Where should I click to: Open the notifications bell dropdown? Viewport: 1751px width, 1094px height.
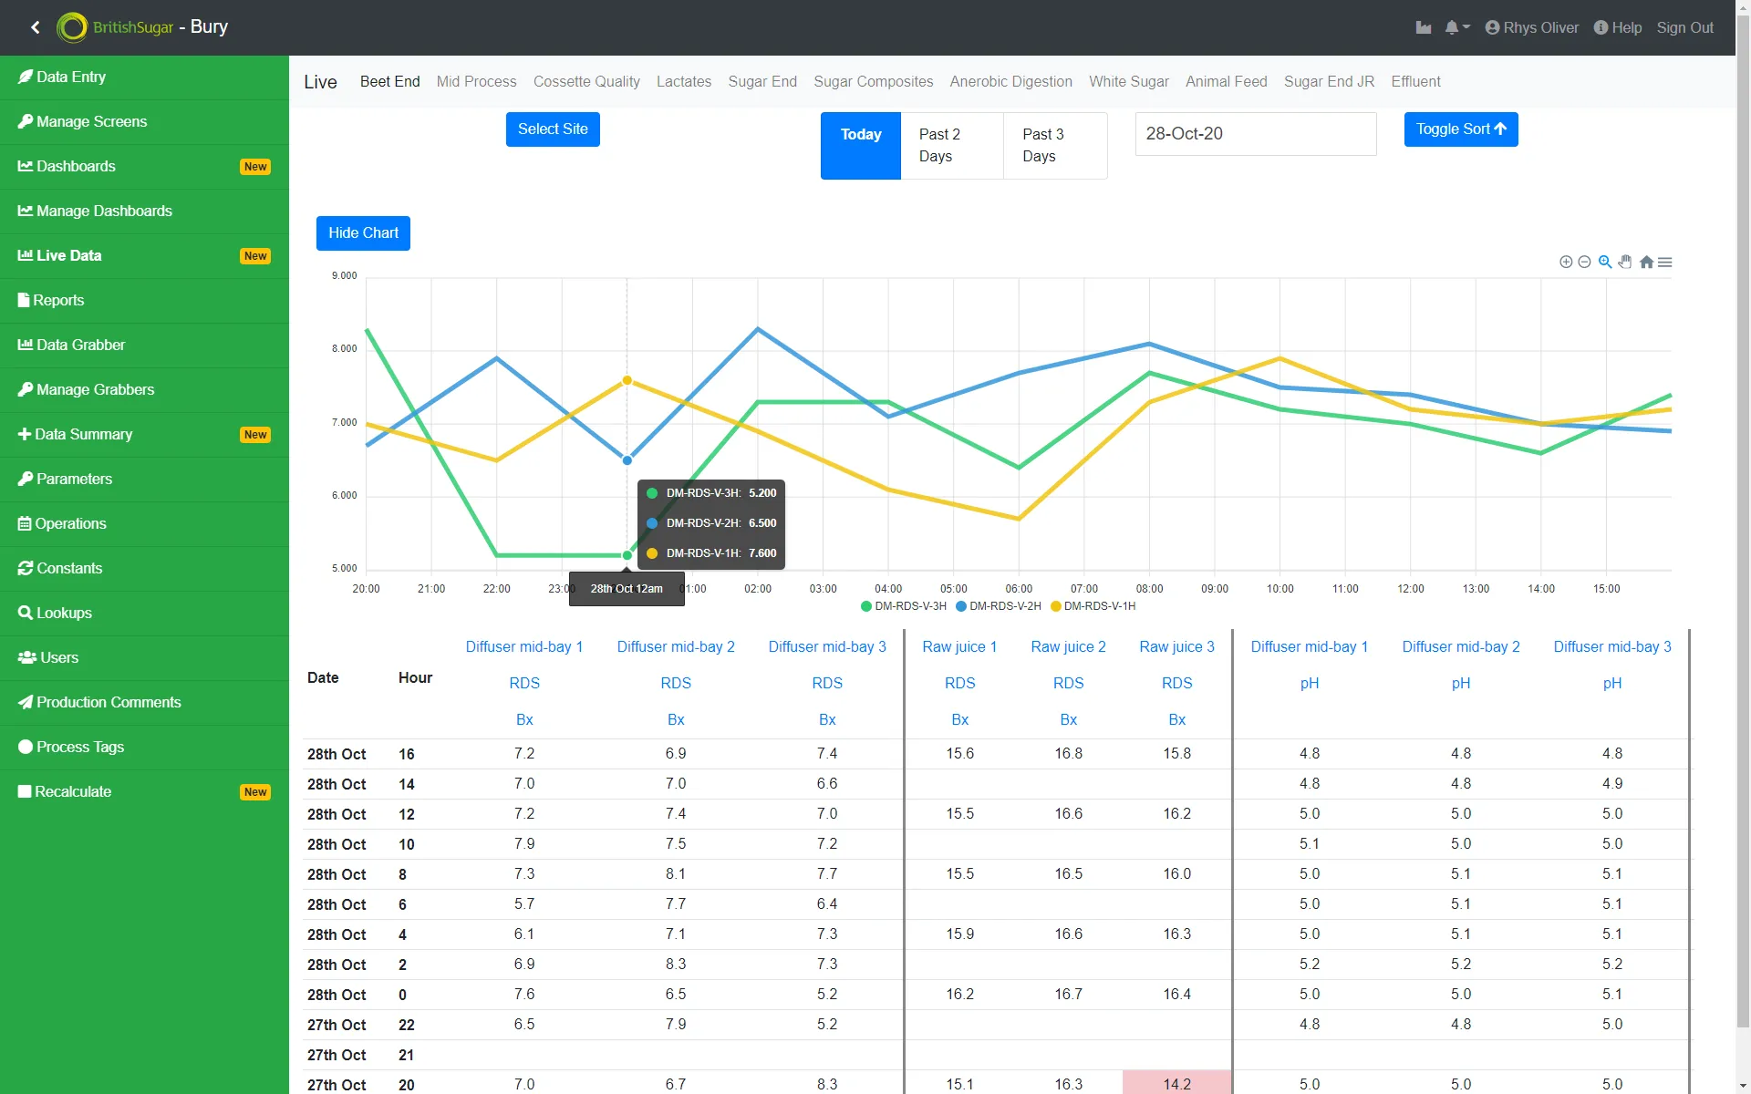(x=1456, y=27)
